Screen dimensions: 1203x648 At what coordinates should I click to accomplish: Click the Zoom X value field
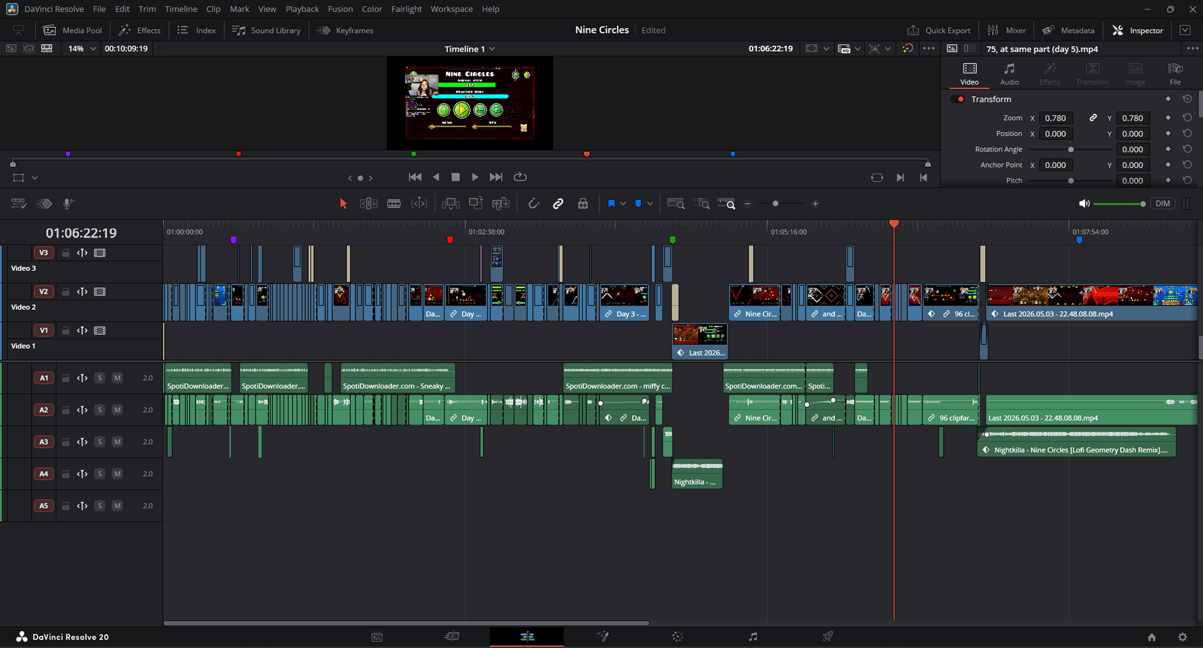point(1055,118)
